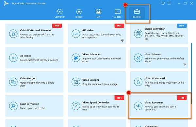
Task: Click the GIF Maker icon
Action: 76,34
